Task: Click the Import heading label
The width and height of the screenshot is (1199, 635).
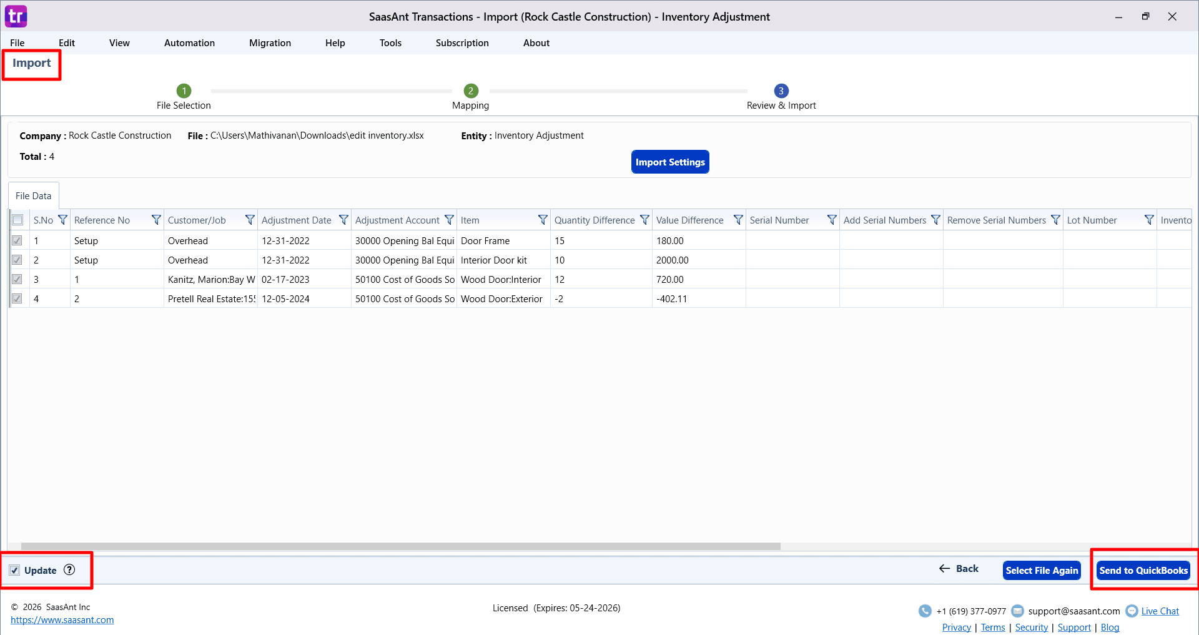Action: [x=32, y=63]
